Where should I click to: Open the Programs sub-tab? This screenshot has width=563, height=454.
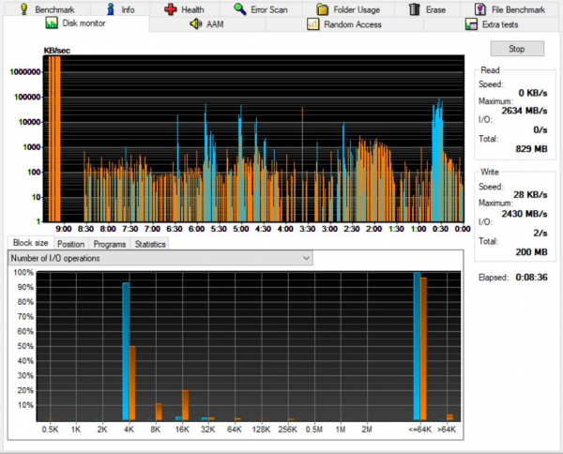110,244
